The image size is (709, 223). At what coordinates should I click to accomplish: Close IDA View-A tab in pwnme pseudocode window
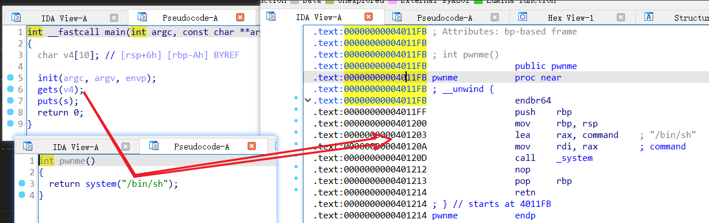coord(125,147)
